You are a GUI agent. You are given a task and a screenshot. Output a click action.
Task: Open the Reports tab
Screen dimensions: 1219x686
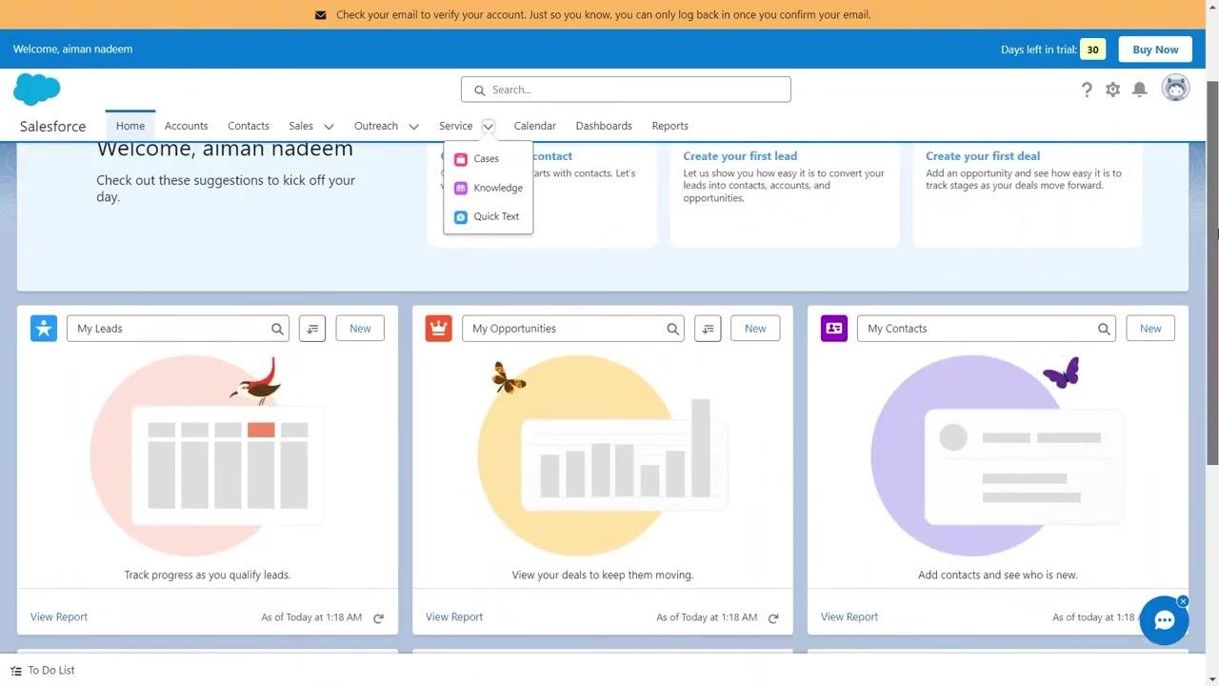tap(670, 126)
